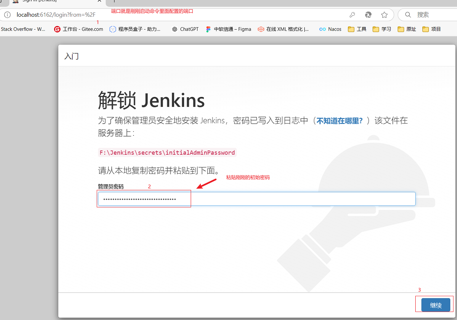Click the localhost:6162 address bar URL
The height and width of the screenshot is (320, 457).
pyautogui.click(x=56, y=15)
